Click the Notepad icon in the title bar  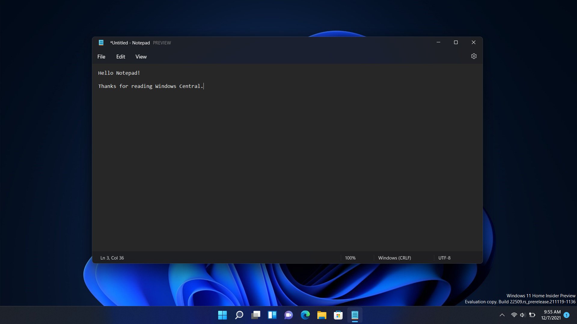pos(101,43)
